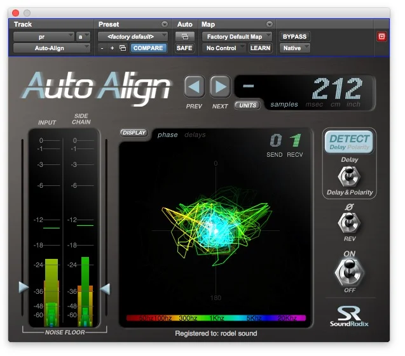Viewport: 405px width, 356px height.
Task: Select samples as delay unit
Action: [284, 105]
